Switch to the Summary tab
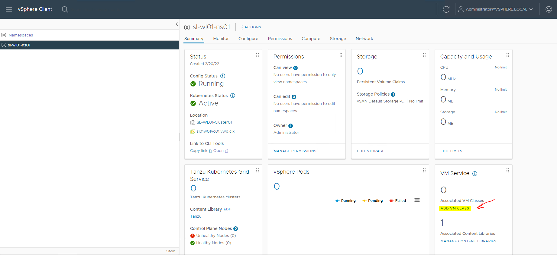Viewport: 557px width, 255px height. (x=194, y=39)
